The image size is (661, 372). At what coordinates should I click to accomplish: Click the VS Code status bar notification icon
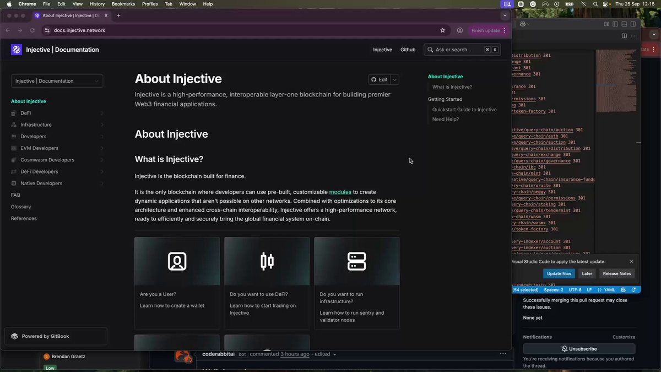coord(634,289)
